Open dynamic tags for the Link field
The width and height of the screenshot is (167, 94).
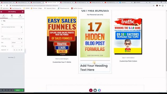[x=21, y=39]
